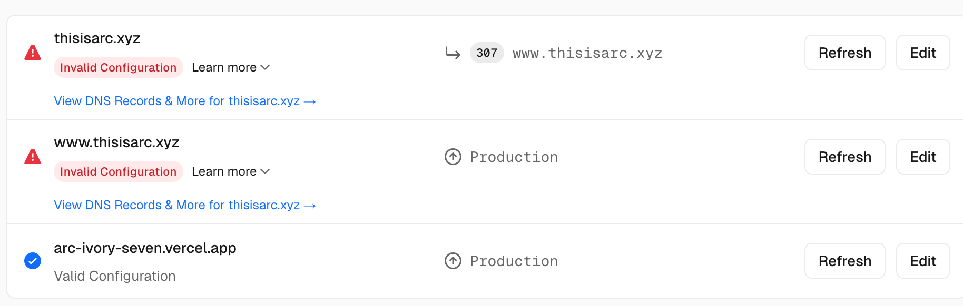Screen dimensions: 963x306
Task: Click the Production arrow icon in the www.thisisarc.xyz row
Action: tap(453, 157)
